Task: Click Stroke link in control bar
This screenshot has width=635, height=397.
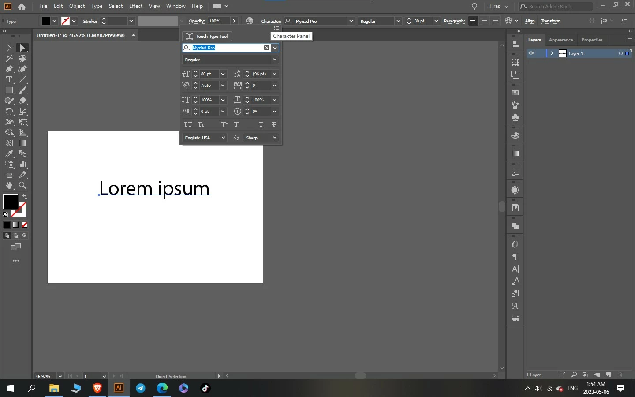Action: pos(90,21)
